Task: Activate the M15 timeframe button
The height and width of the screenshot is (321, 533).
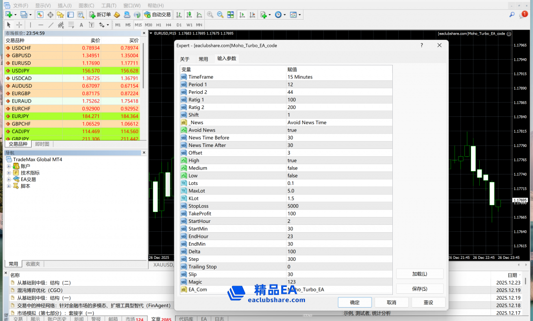Action: pyautogui.click(x=138, y=25)
